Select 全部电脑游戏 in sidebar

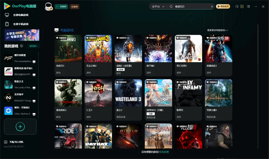pos(21,15)
